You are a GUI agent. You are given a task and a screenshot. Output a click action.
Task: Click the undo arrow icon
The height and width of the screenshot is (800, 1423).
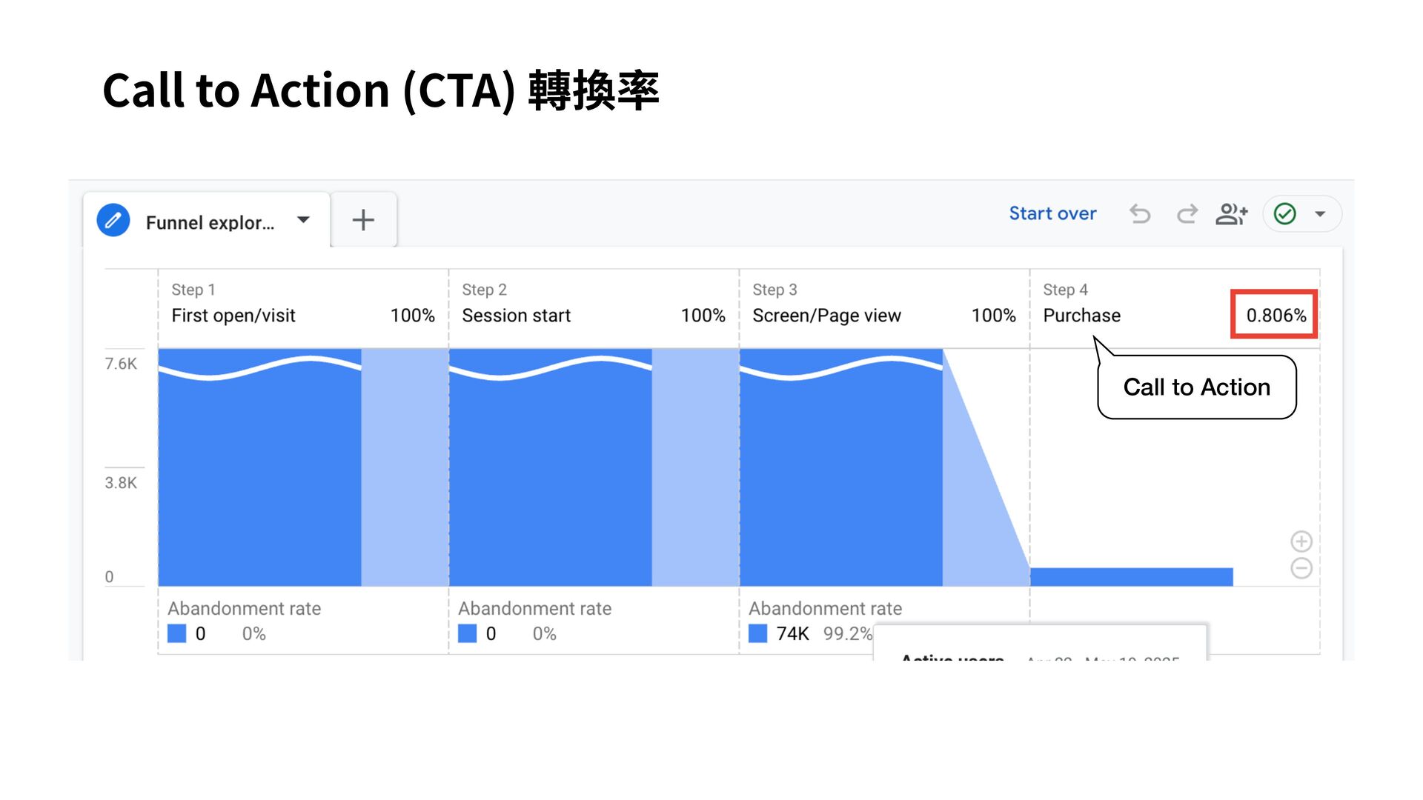[x=1140, y=214]
